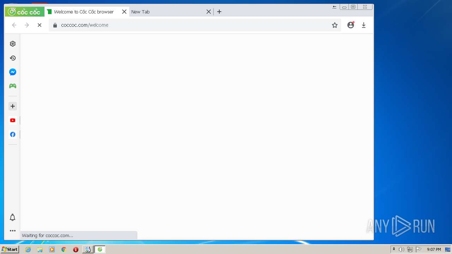Restore down the browser window
Image resolution: width=452 pixels, height=254 pixels.
(353, 7)
